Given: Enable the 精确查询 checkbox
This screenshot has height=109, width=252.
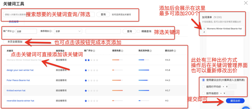Looking at the screenshot, I should pyautogui.click(x=139, y=31).
